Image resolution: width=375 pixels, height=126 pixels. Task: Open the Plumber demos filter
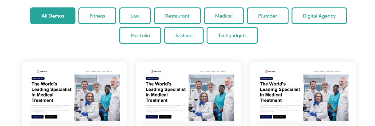(x=268, y=16)
